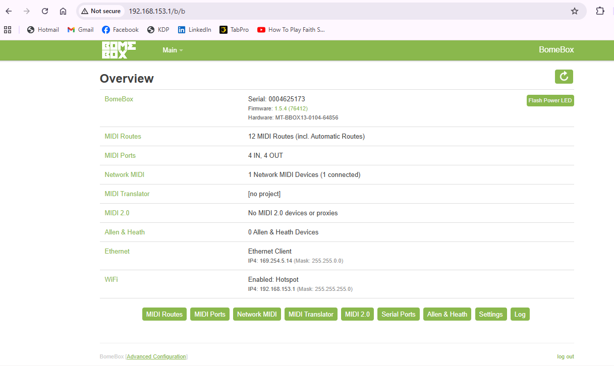Viewport: 614px width, 366px height.
Task: Open the browser extensions puzzle icon
Action: (600, 11)
